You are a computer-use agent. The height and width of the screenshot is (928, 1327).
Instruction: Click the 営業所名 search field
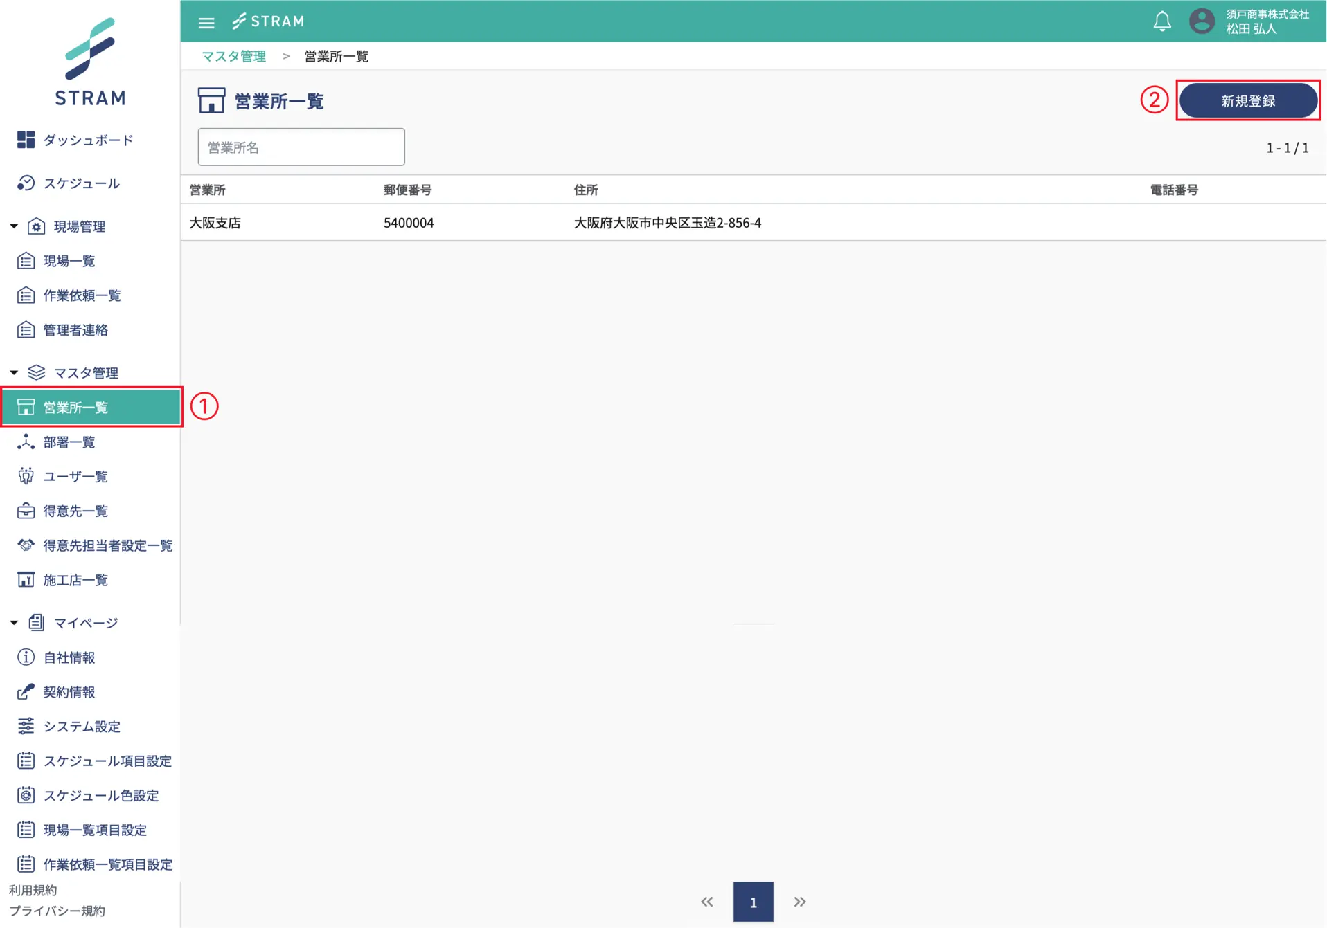point(301,147)
